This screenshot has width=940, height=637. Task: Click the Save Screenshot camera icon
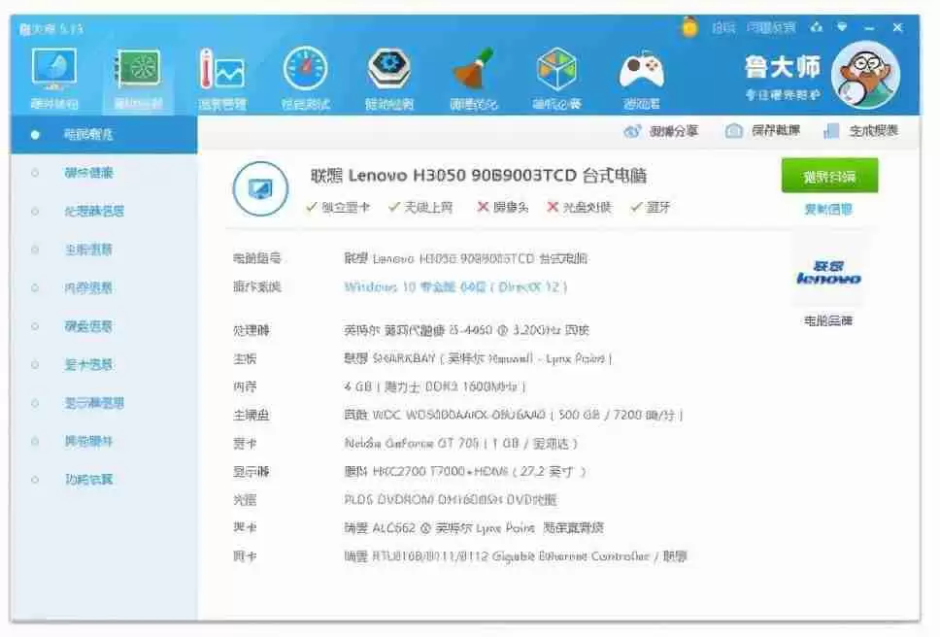736,129
